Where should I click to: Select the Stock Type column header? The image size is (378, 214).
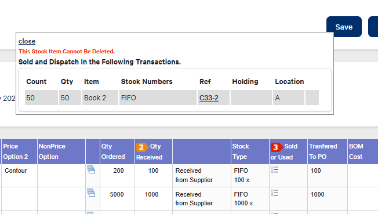[250, 151]
